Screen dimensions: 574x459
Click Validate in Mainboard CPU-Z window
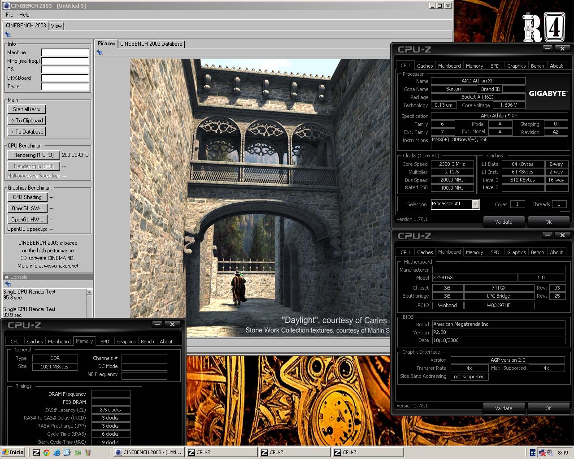503,408
